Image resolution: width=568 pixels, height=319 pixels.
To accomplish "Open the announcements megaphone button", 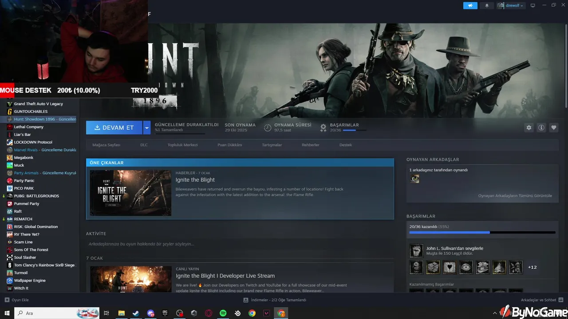I will pyautogui.click(x=470, y=5).
